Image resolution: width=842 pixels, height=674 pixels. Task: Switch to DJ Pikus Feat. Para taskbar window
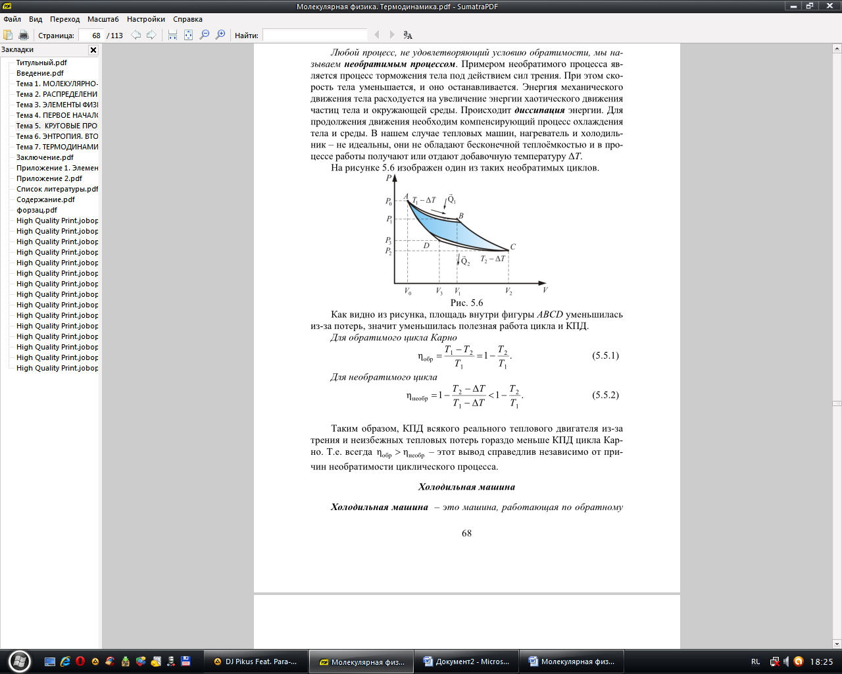255,661
